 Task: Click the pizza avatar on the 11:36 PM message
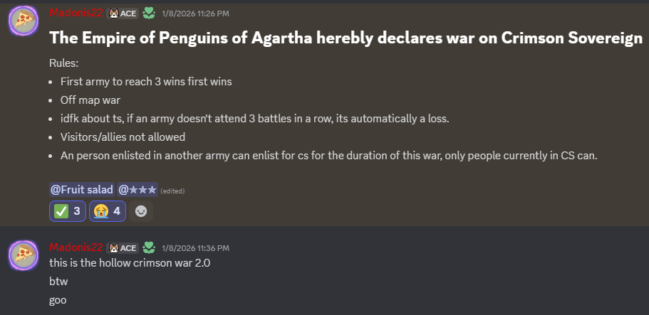coord(23,256)
